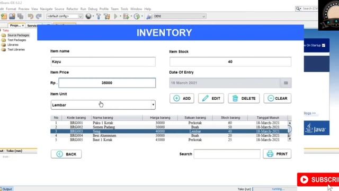
Task: Click the table scrollbar down arrow
Action: tap(290, 139)
